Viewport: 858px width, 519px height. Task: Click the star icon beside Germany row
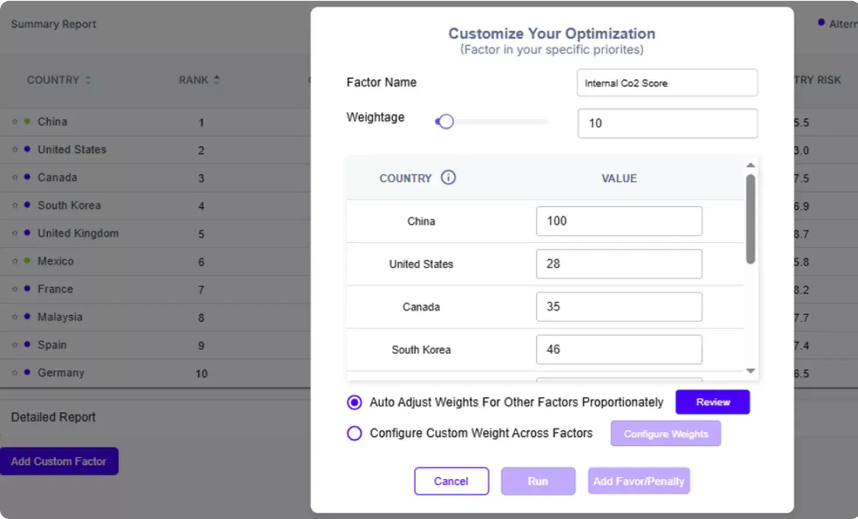click(x=15, y=373)
